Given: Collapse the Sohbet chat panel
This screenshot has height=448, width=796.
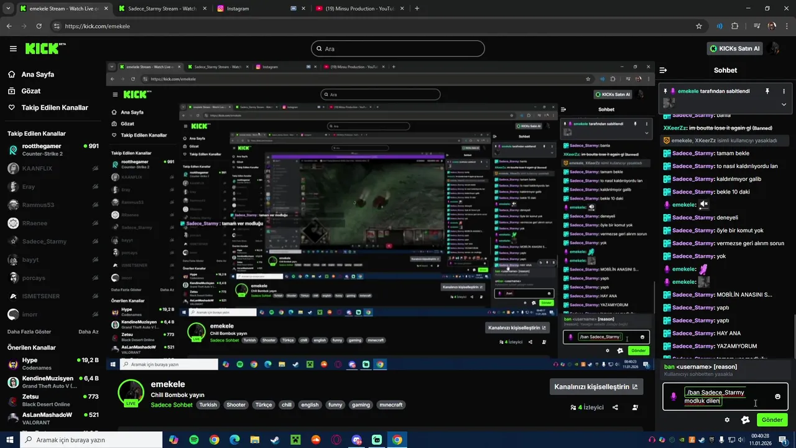Looking at the screenshot, I should [x=664, y=70].
